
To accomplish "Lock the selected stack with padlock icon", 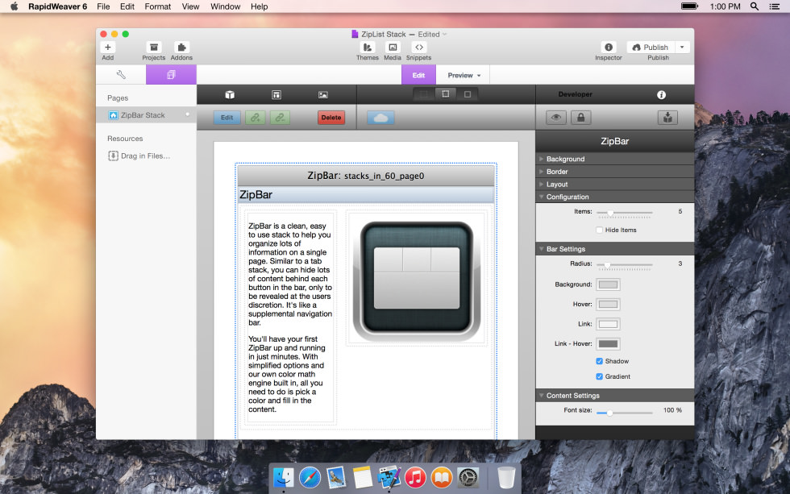I will point(581,118).
